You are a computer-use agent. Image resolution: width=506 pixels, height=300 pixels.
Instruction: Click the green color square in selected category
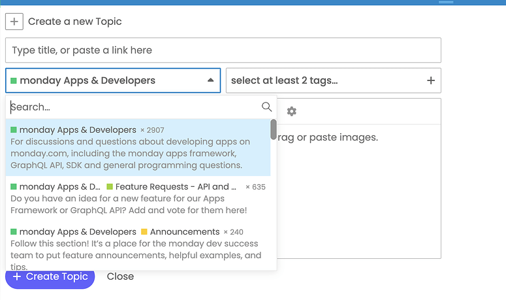[14, 81]
